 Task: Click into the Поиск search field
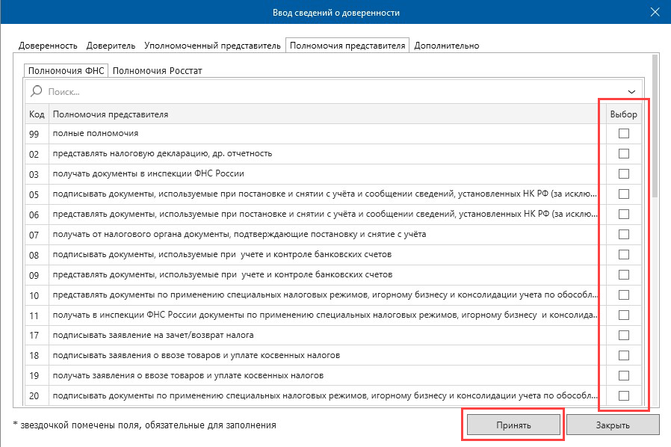[x=334, y=92]
